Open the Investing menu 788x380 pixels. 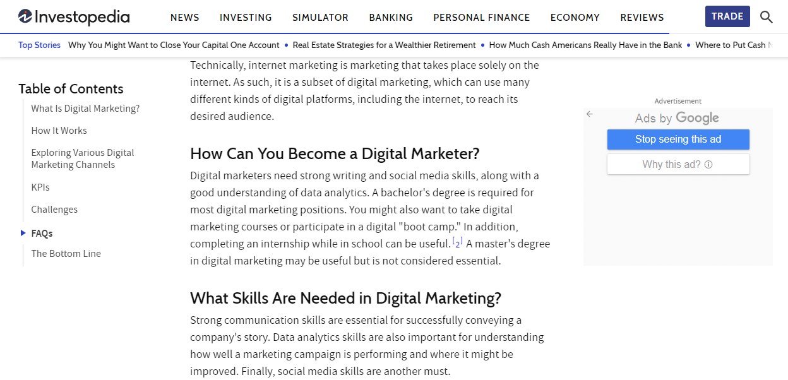pyautogui.click(x=246, y=18)
